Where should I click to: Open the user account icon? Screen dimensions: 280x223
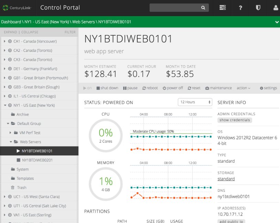pos(276,8)
